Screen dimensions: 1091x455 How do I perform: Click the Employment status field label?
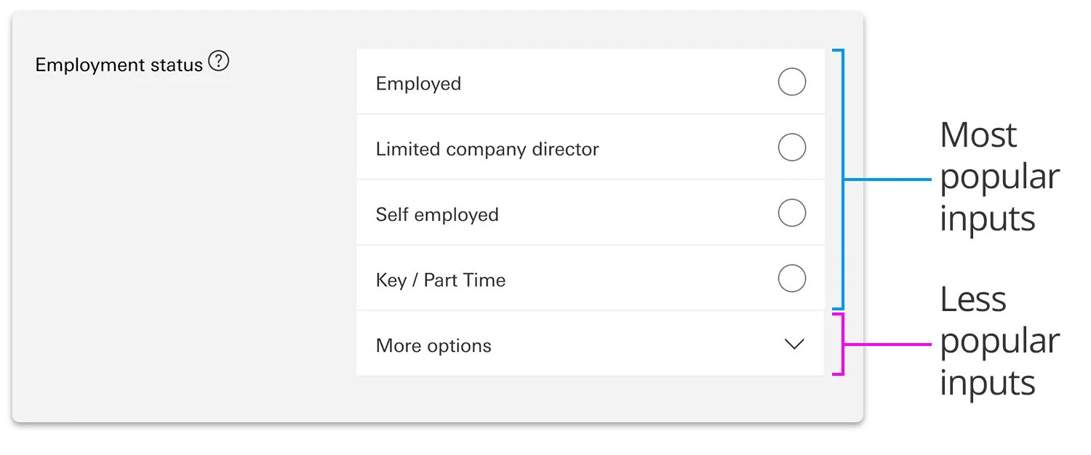[119, 65]
